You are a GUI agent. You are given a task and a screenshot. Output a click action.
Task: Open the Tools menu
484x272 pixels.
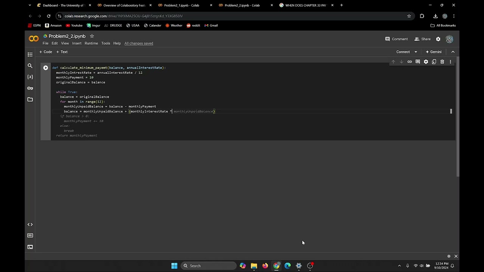point(105,43)
